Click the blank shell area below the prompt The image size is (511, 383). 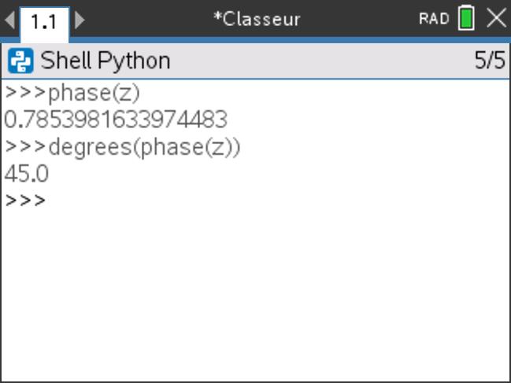tap(255, 299)
